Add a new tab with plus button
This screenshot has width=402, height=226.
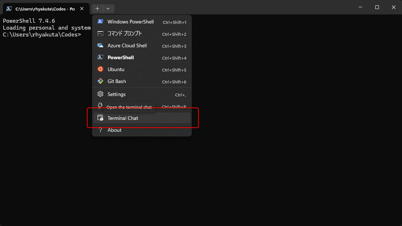click(x=98, y=9)
